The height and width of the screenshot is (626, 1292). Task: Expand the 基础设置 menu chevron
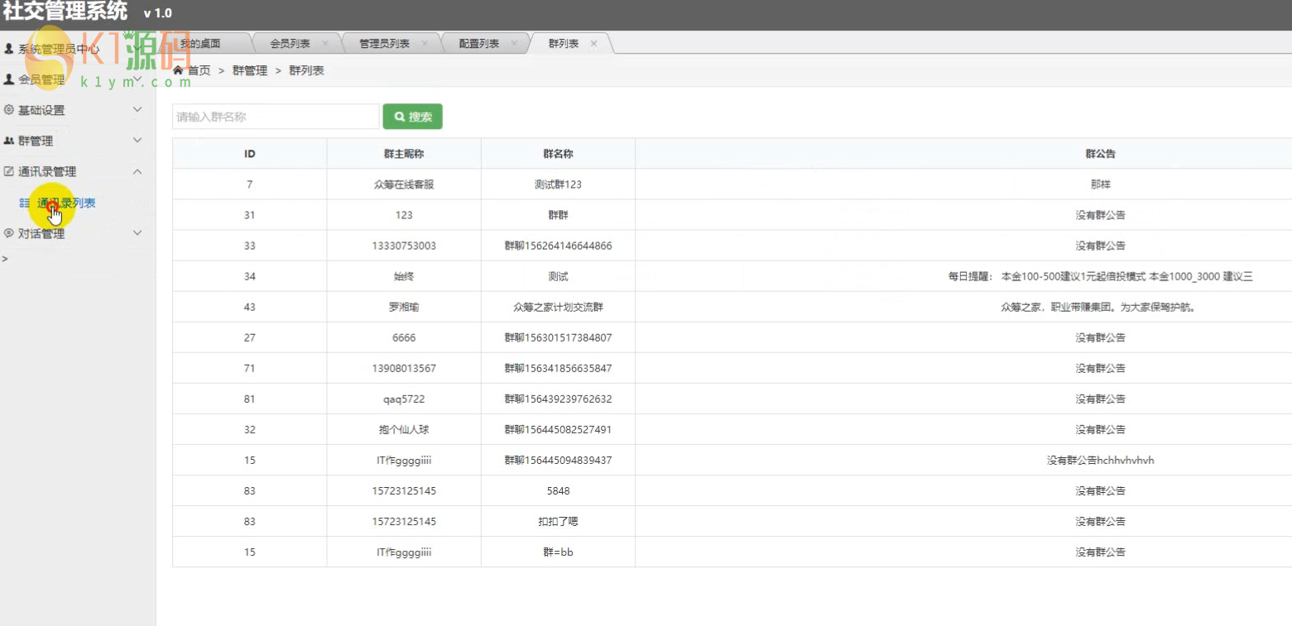click(x=137, y=110)
